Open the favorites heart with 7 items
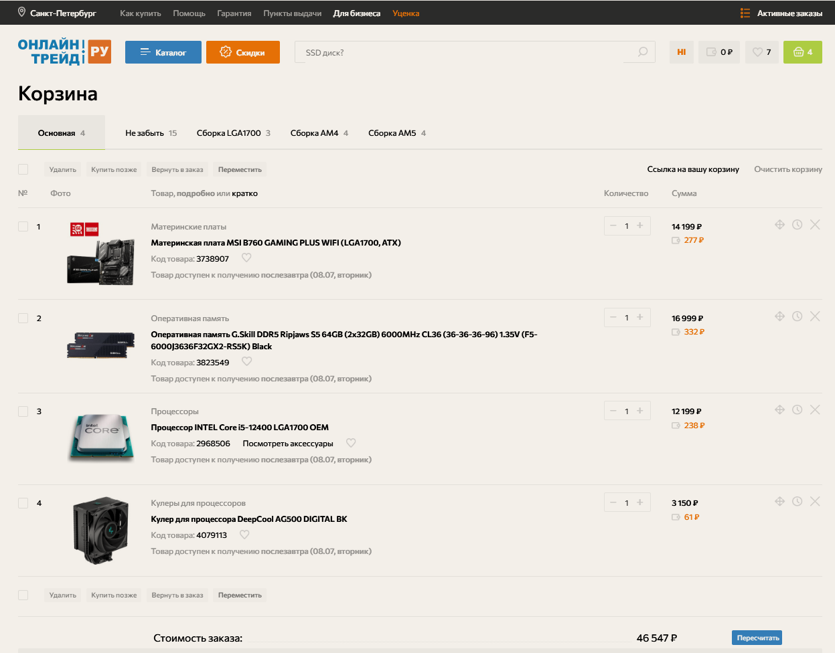 [x=762, y=52]
